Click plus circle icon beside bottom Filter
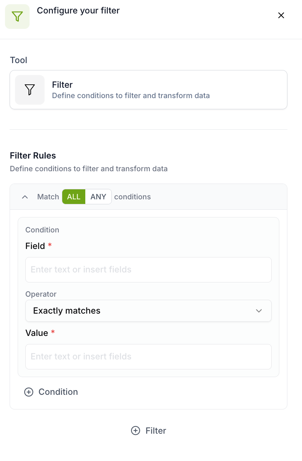 tap(136, 431)
